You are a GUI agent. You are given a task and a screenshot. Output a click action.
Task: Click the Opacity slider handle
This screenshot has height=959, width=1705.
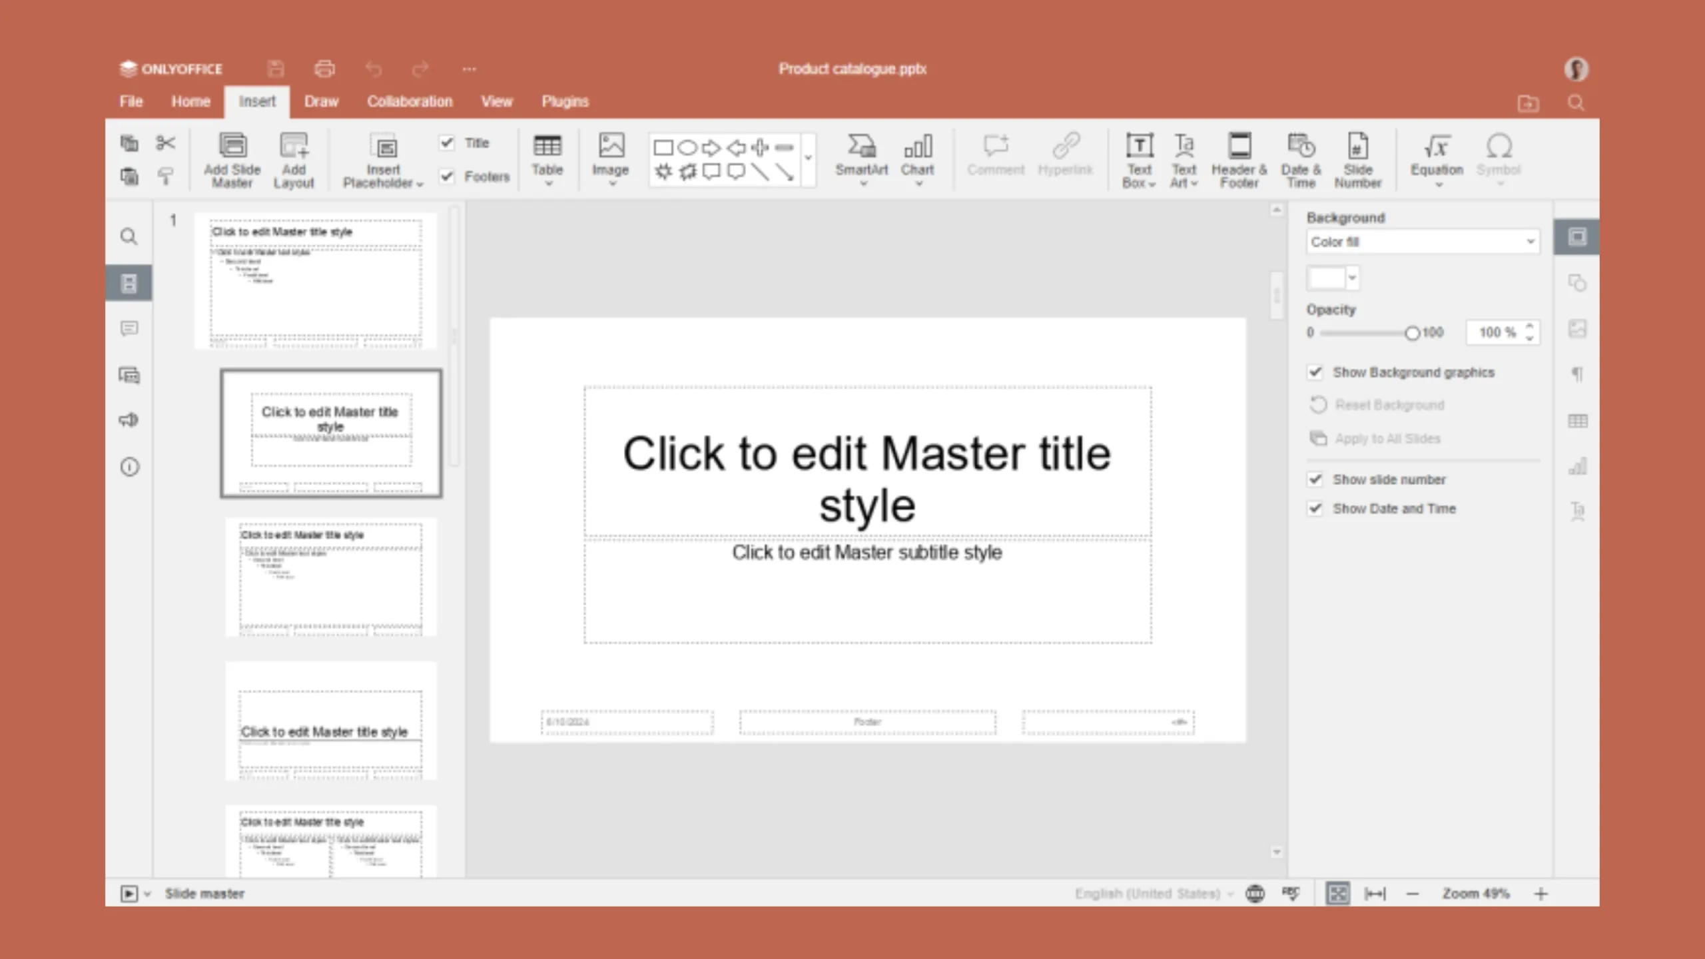point(1411,333)
